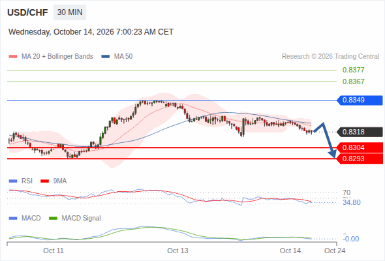385x261 pixels.
Task: Click the red 0.8304 support price tag
Action: (360, 147)
